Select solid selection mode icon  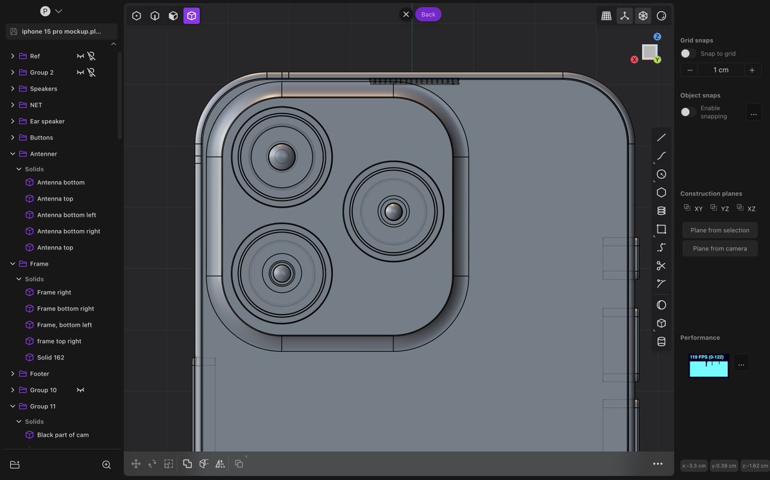(x=191, y=15)
